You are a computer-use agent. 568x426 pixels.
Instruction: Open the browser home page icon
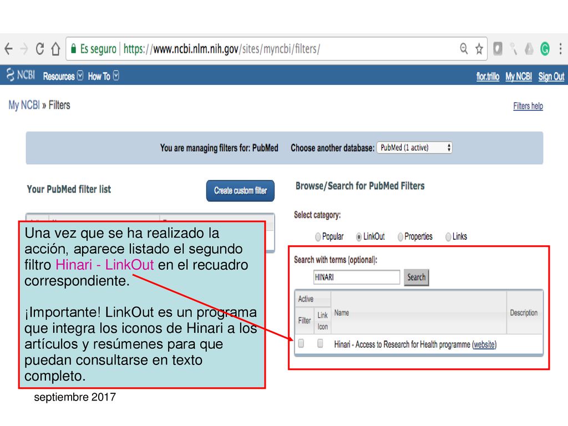(x=55, y=49)
